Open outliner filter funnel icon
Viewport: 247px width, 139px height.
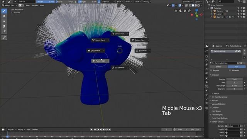239,2
